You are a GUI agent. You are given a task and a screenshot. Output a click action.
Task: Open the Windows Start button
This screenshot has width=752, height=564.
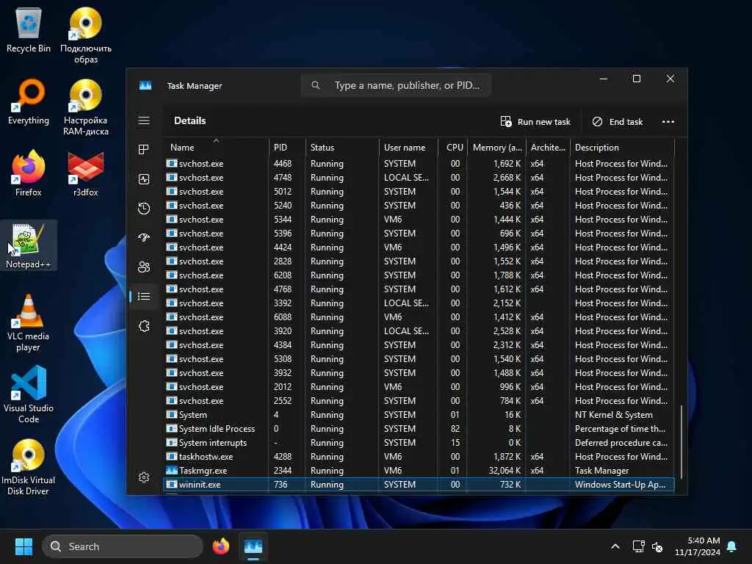23,546
